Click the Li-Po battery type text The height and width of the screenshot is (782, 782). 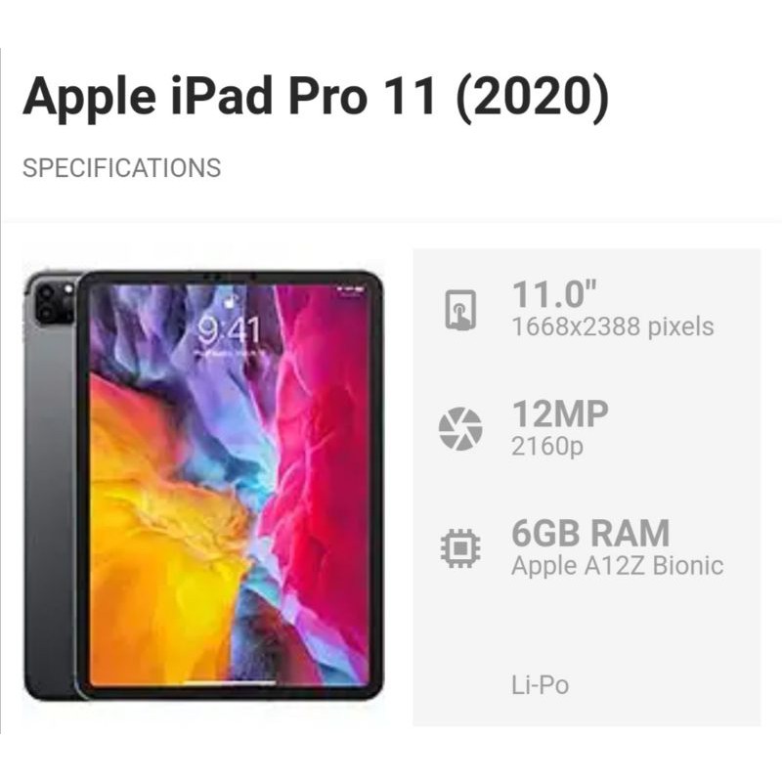(541, 685)
